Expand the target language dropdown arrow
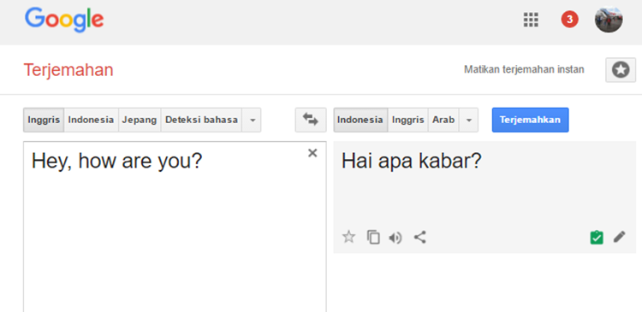Viewport: 642px width, 312px height. (x=469, y=120)
